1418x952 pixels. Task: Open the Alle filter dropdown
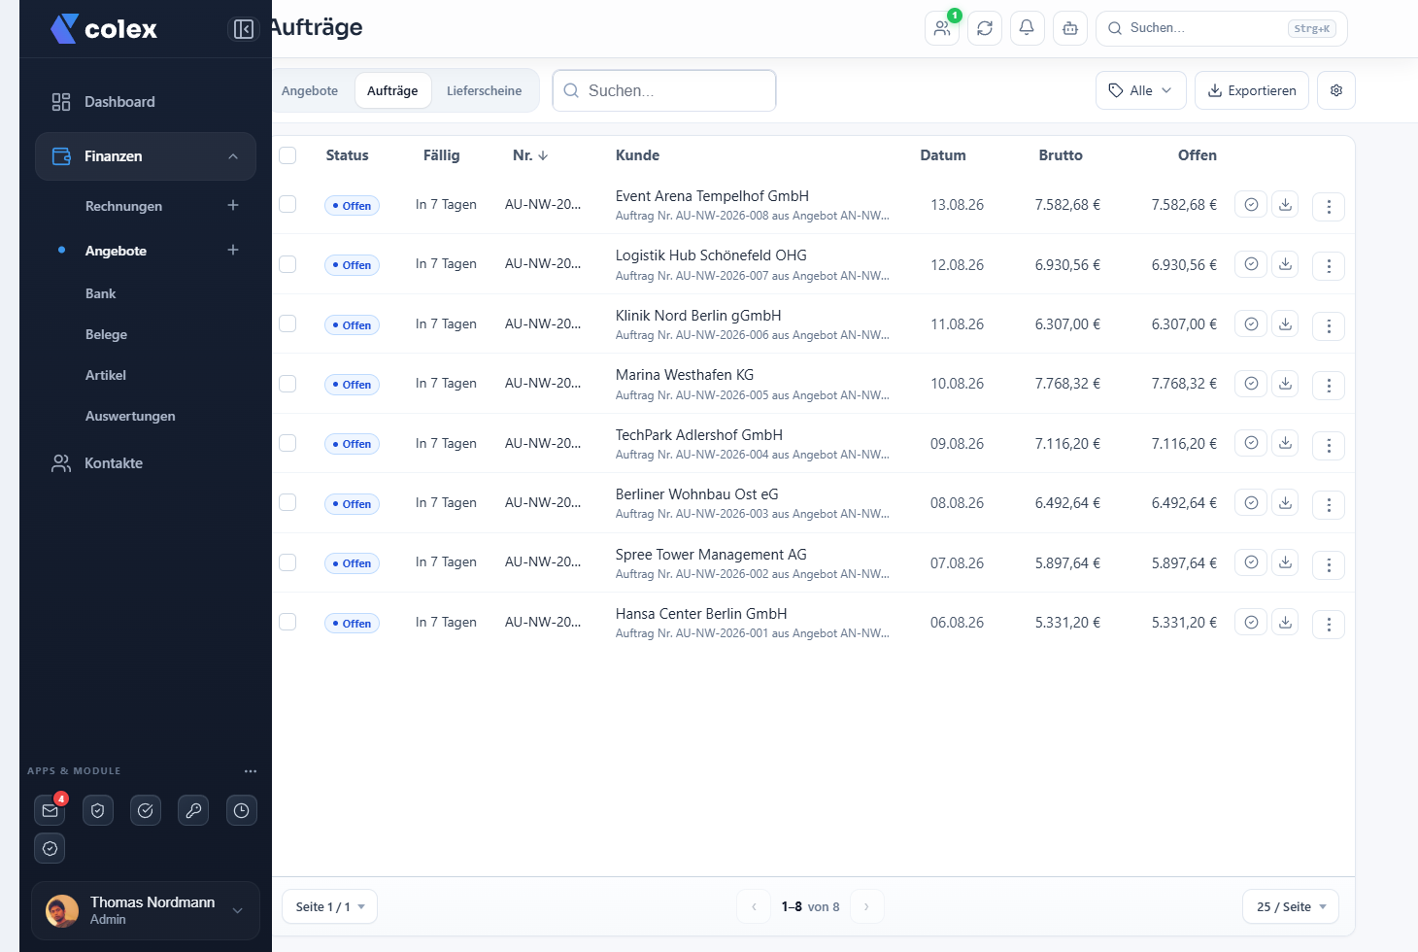point(1141,90)
